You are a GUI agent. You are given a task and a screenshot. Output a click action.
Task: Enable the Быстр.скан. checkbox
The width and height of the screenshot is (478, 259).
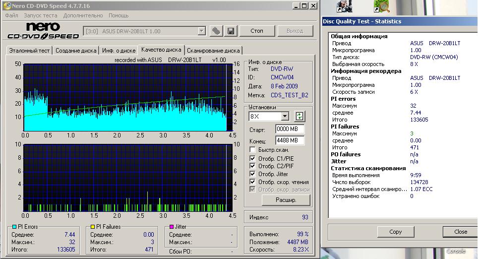point(253,150)
